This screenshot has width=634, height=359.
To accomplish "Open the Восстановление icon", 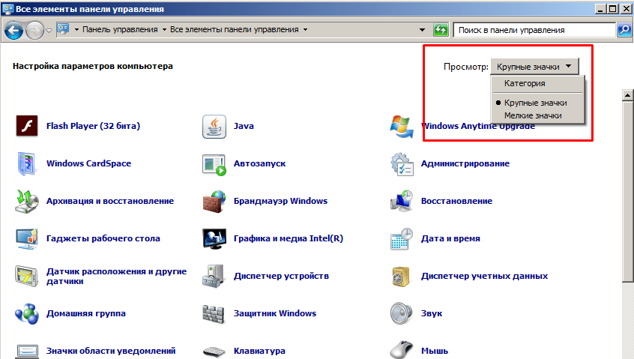I will point(402,202).
